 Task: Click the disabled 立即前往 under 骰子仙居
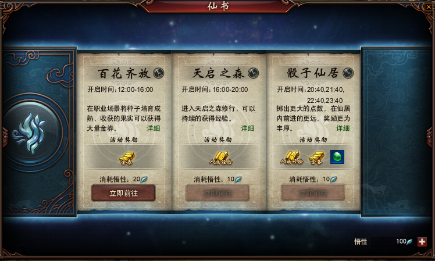[313, 193]
